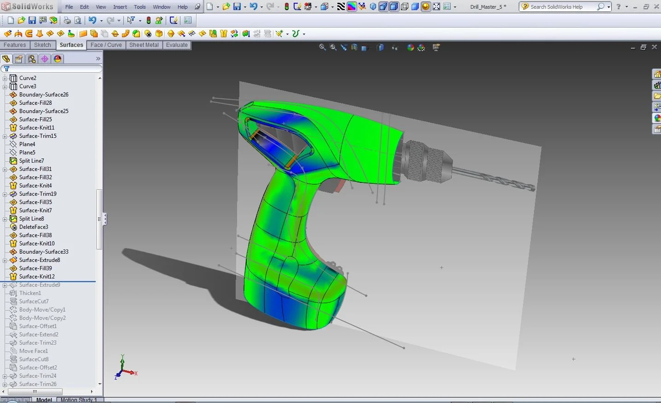
Task: Pin the menu bar
Action: (x=198, y=7)
